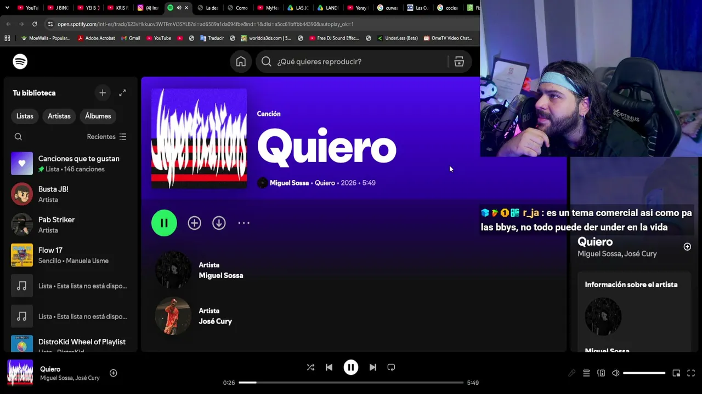
Task: Pause the song with the green button
Action: pos(164,223)
